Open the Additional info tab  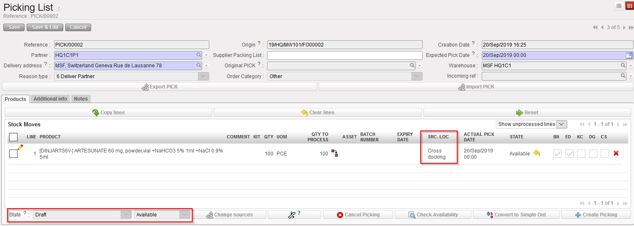click(x=50, y=99)
